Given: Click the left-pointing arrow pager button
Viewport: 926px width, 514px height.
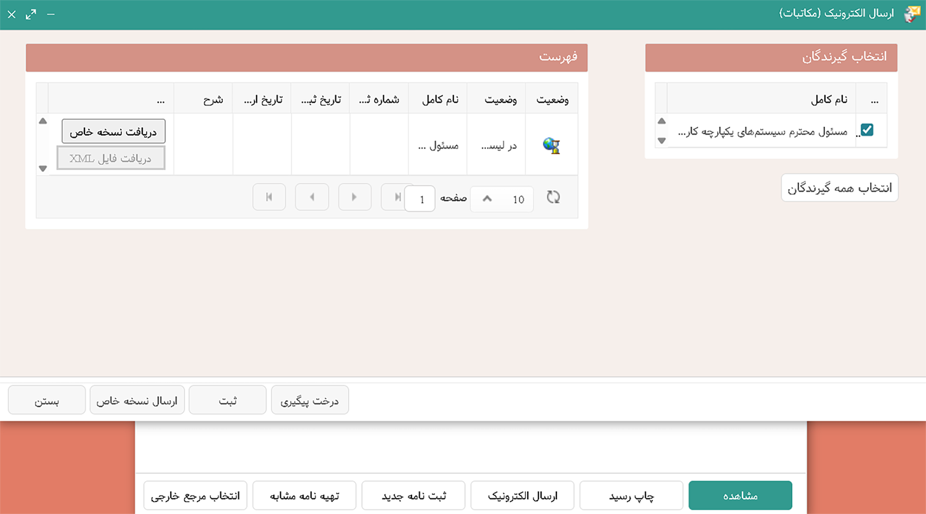Looking at the screenshot, I should [x=312, y=197].
